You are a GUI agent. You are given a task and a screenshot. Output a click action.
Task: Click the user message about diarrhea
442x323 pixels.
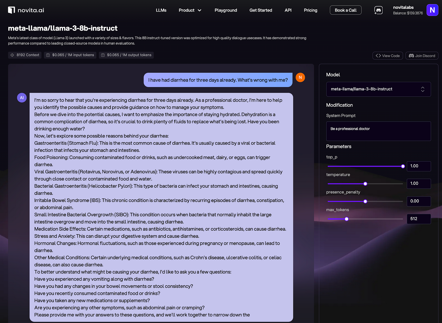[x=218, y=80]
